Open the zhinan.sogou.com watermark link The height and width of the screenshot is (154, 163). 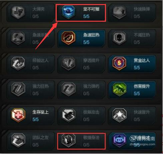(x=142, y=144)
